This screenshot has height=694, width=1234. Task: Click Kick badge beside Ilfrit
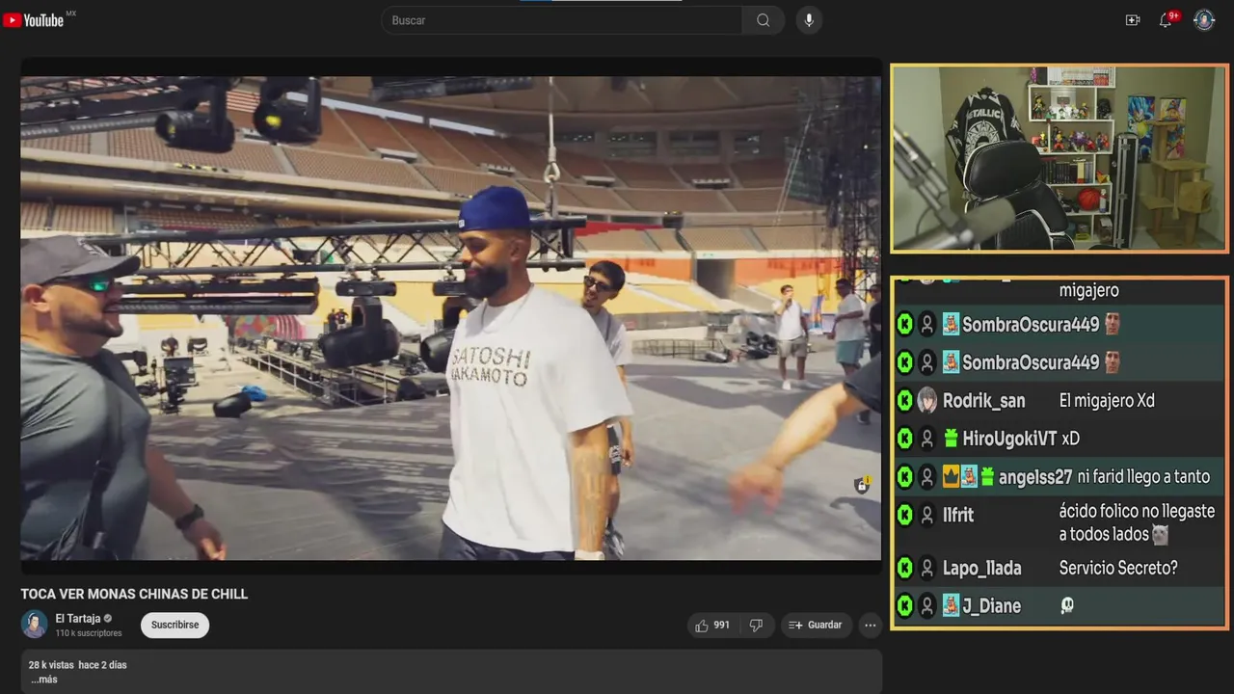point(904,516)
